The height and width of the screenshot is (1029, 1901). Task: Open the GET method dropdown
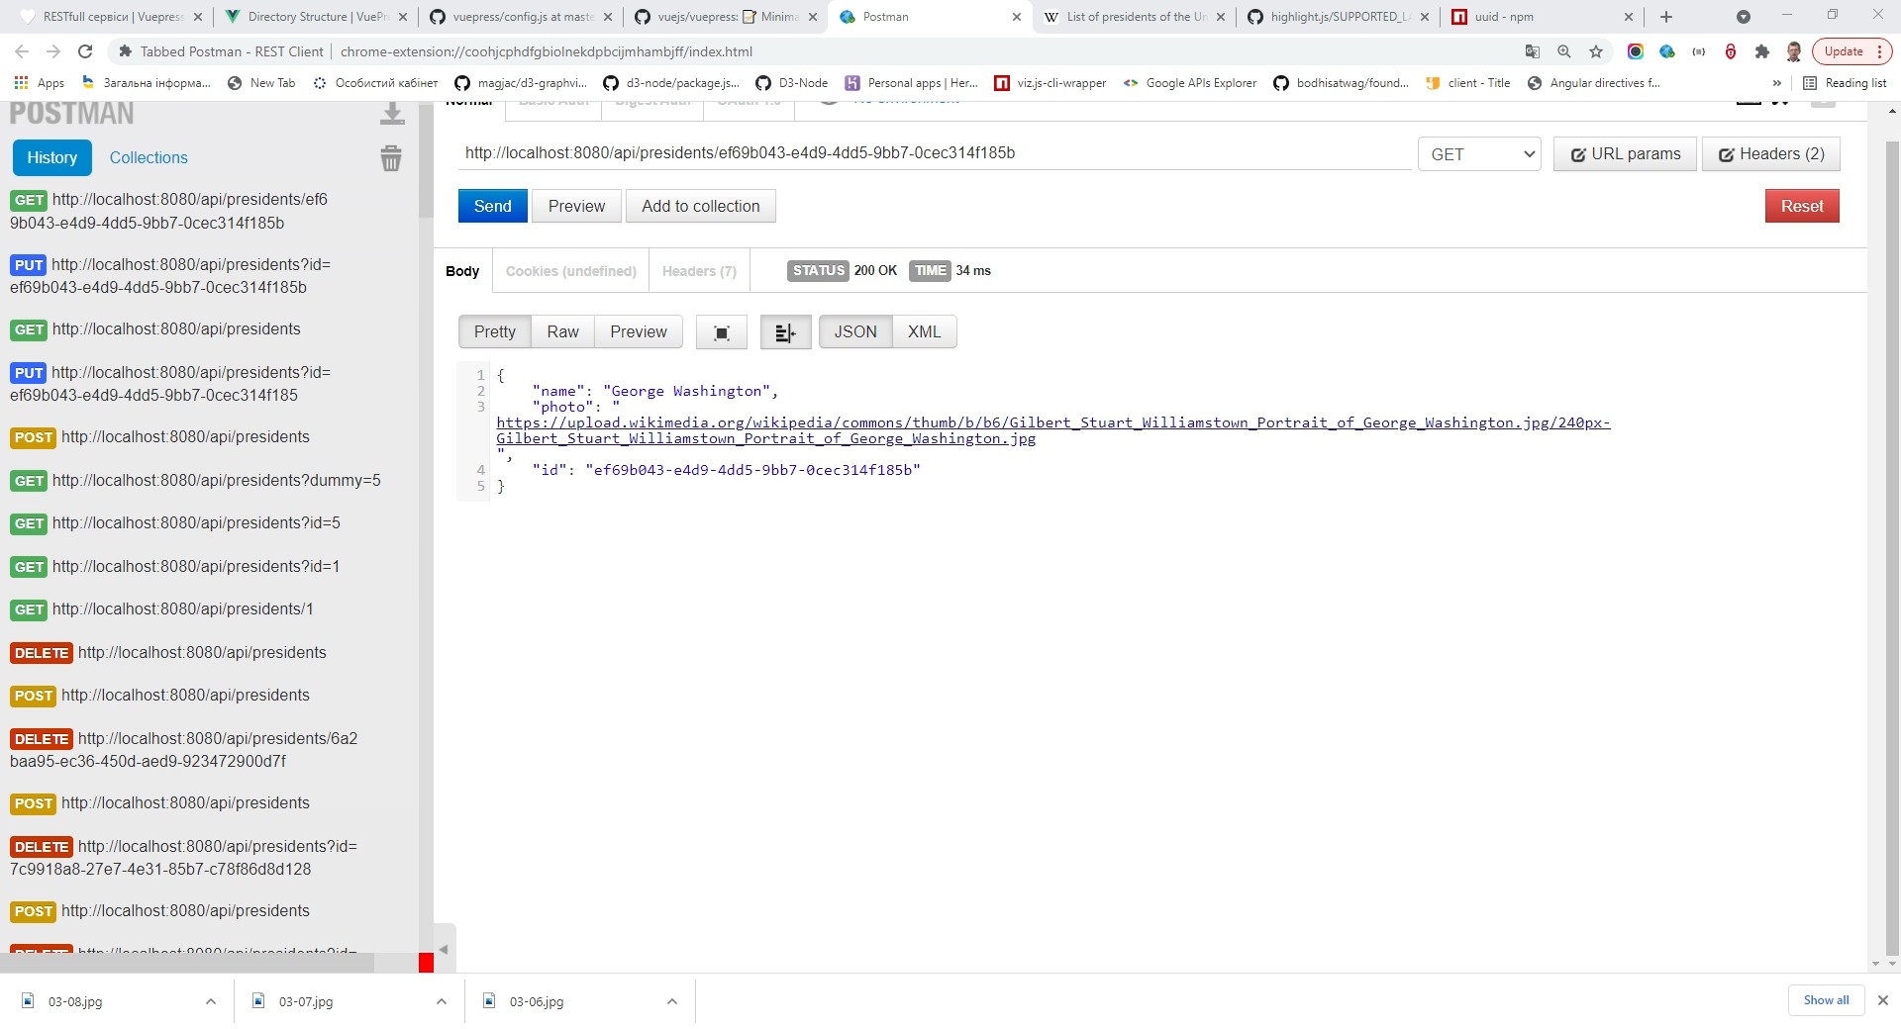1479,154
